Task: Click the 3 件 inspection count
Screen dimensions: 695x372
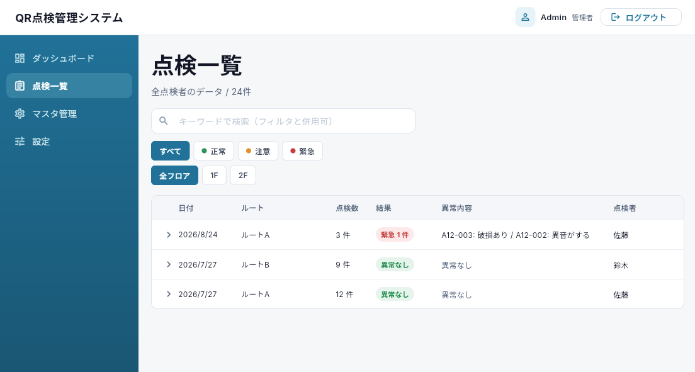Action: [342, 235]
